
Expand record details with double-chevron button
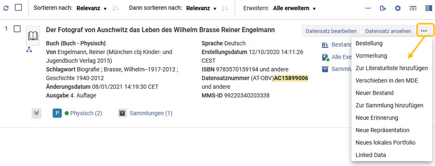tap(37, 113)
